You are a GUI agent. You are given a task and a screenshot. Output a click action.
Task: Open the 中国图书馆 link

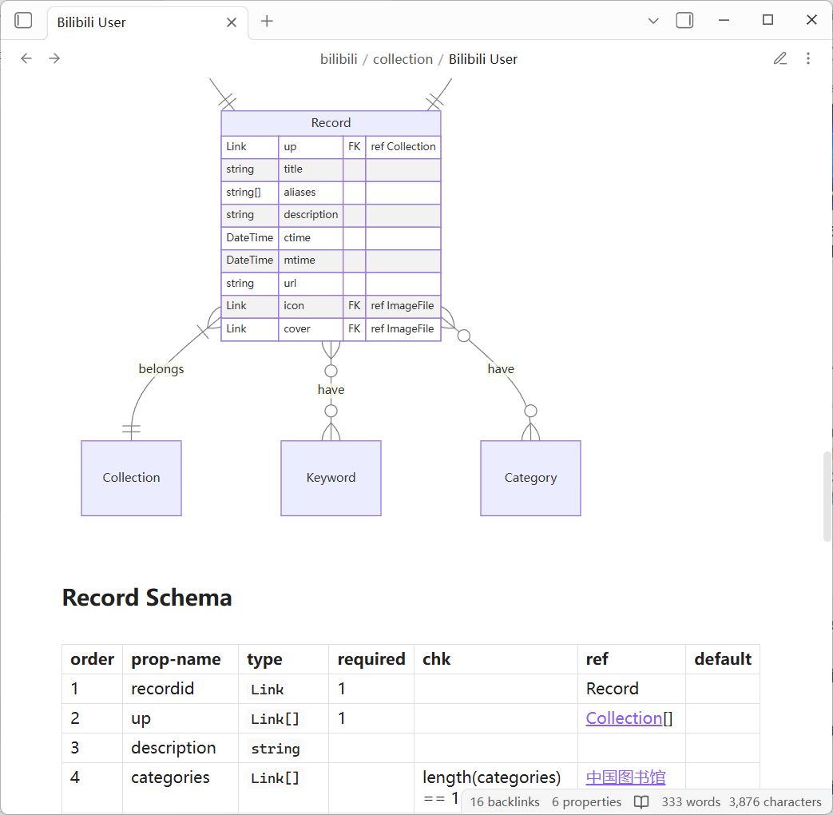[x=625, y=777]
